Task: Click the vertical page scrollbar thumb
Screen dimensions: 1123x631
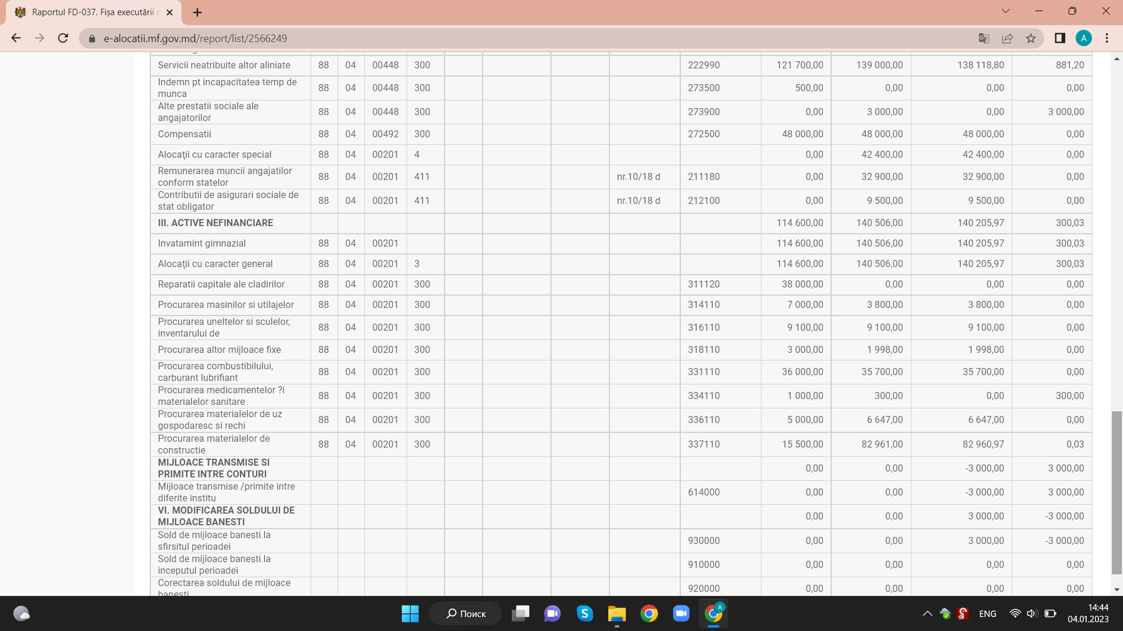Action: (1117, 493)
